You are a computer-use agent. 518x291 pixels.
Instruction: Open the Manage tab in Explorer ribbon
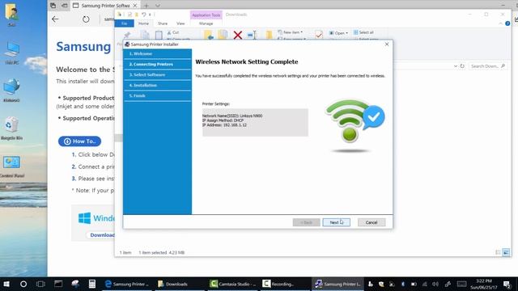tap(206, 23)
